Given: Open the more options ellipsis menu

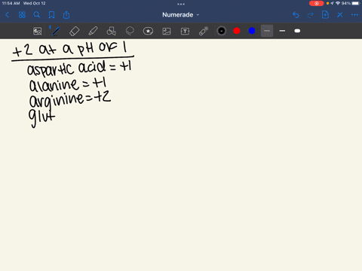Looking at the screenshot, I should click(x=354, y=15).
